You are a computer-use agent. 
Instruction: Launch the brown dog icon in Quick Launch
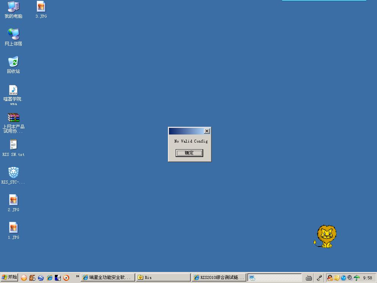pyautogui.click(x=32, y=278)
